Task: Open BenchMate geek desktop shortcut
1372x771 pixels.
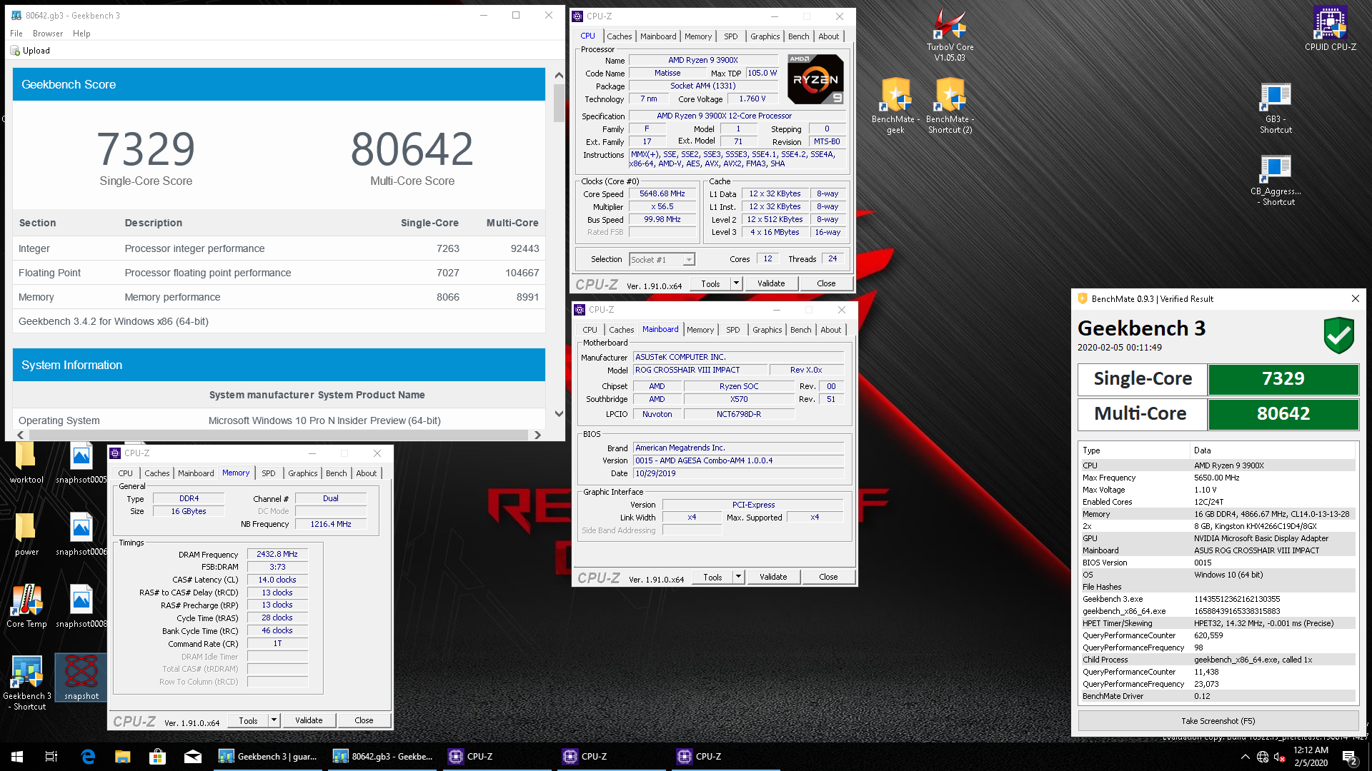Action: coord(895,106)
